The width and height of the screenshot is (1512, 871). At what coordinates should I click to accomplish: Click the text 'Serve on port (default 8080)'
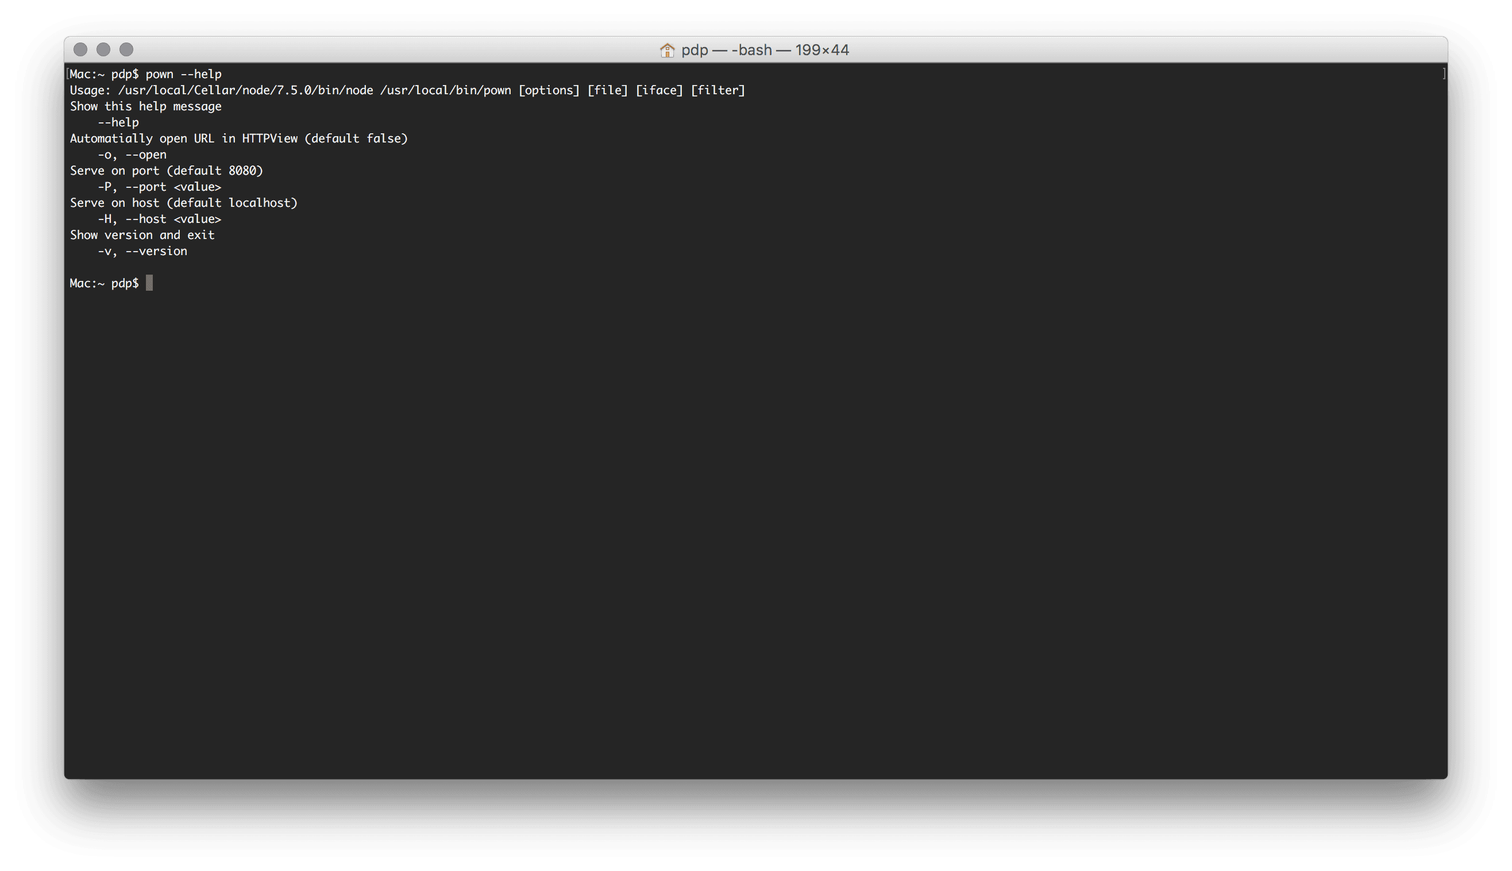(166, 171)
